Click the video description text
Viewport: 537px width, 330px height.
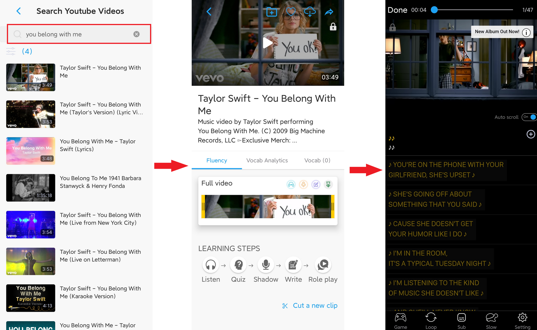(x=261, y=131)
